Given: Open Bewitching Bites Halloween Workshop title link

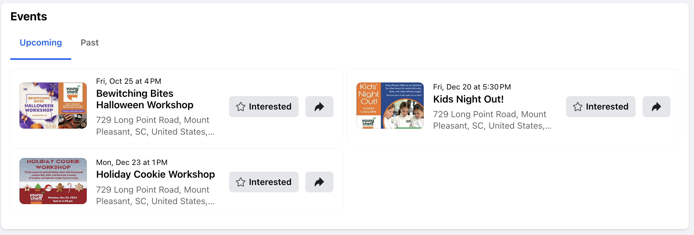Looking at the screenshot, I should [145, 99].
